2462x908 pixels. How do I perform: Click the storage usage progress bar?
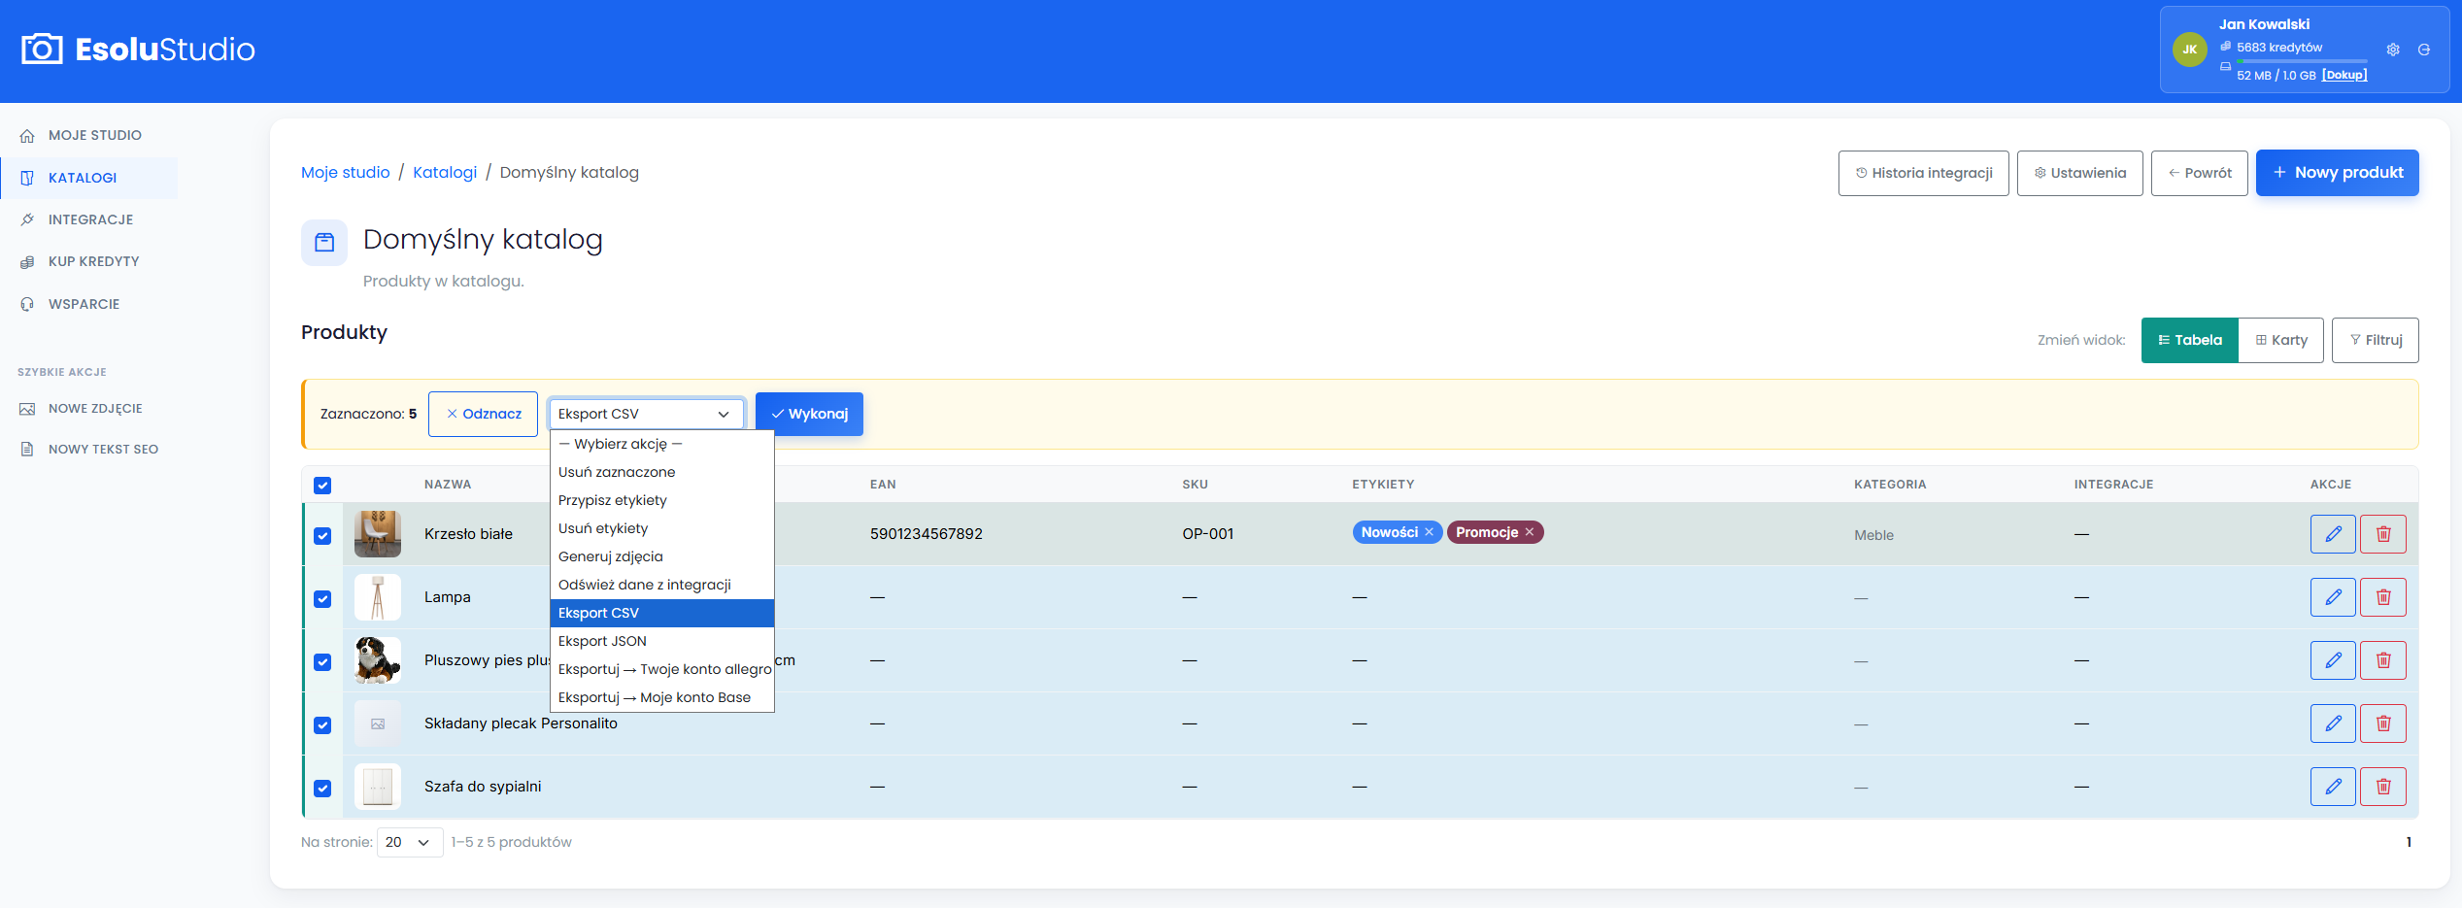coord(2302,61)
